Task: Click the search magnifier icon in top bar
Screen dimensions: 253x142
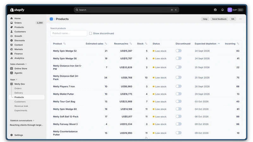Action: point(77,10)
